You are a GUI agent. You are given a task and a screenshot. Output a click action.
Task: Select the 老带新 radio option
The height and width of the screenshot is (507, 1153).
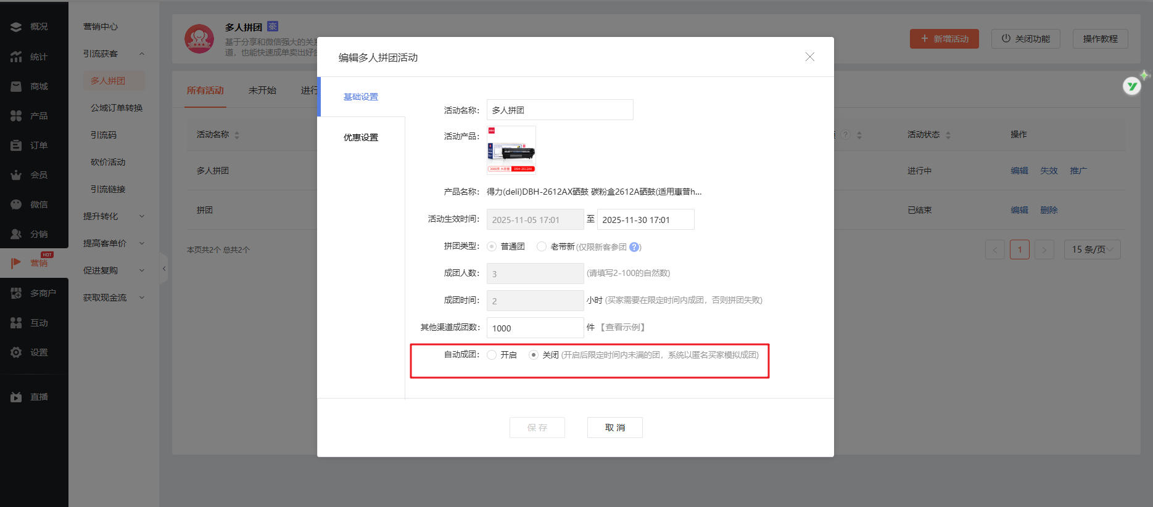(542, 246)
